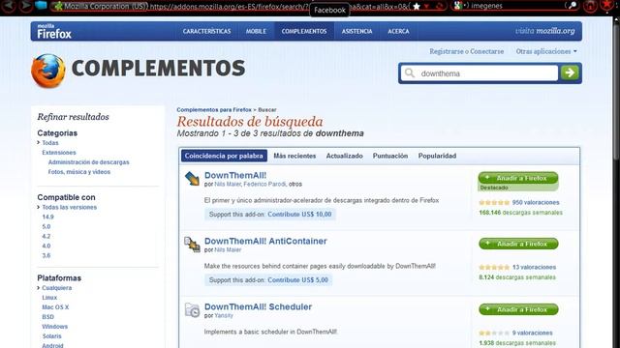Open '9 valoraciones' reviews link

tap(532, 333)
